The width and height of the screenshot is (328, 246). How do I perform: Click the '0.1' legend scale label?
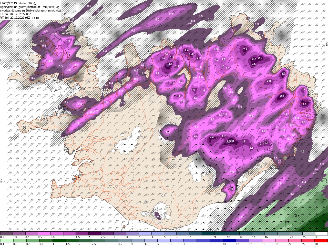2,244
